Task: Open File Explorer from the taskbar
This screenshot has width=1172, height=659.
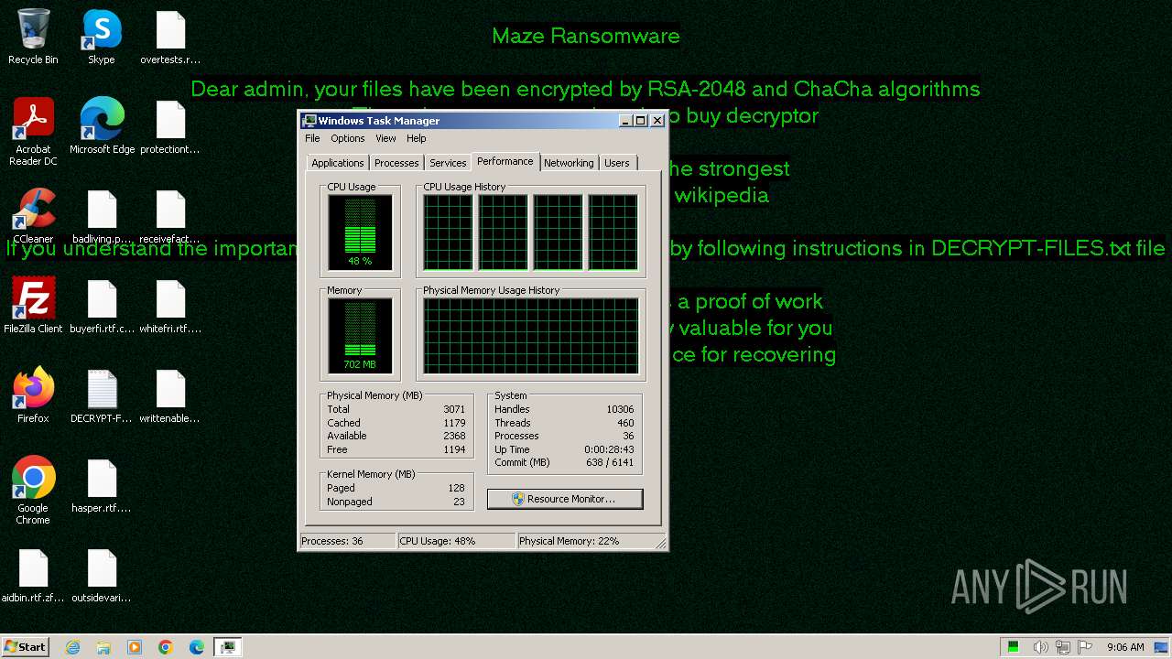Action: pyautogui.click(x=103, y=647)
